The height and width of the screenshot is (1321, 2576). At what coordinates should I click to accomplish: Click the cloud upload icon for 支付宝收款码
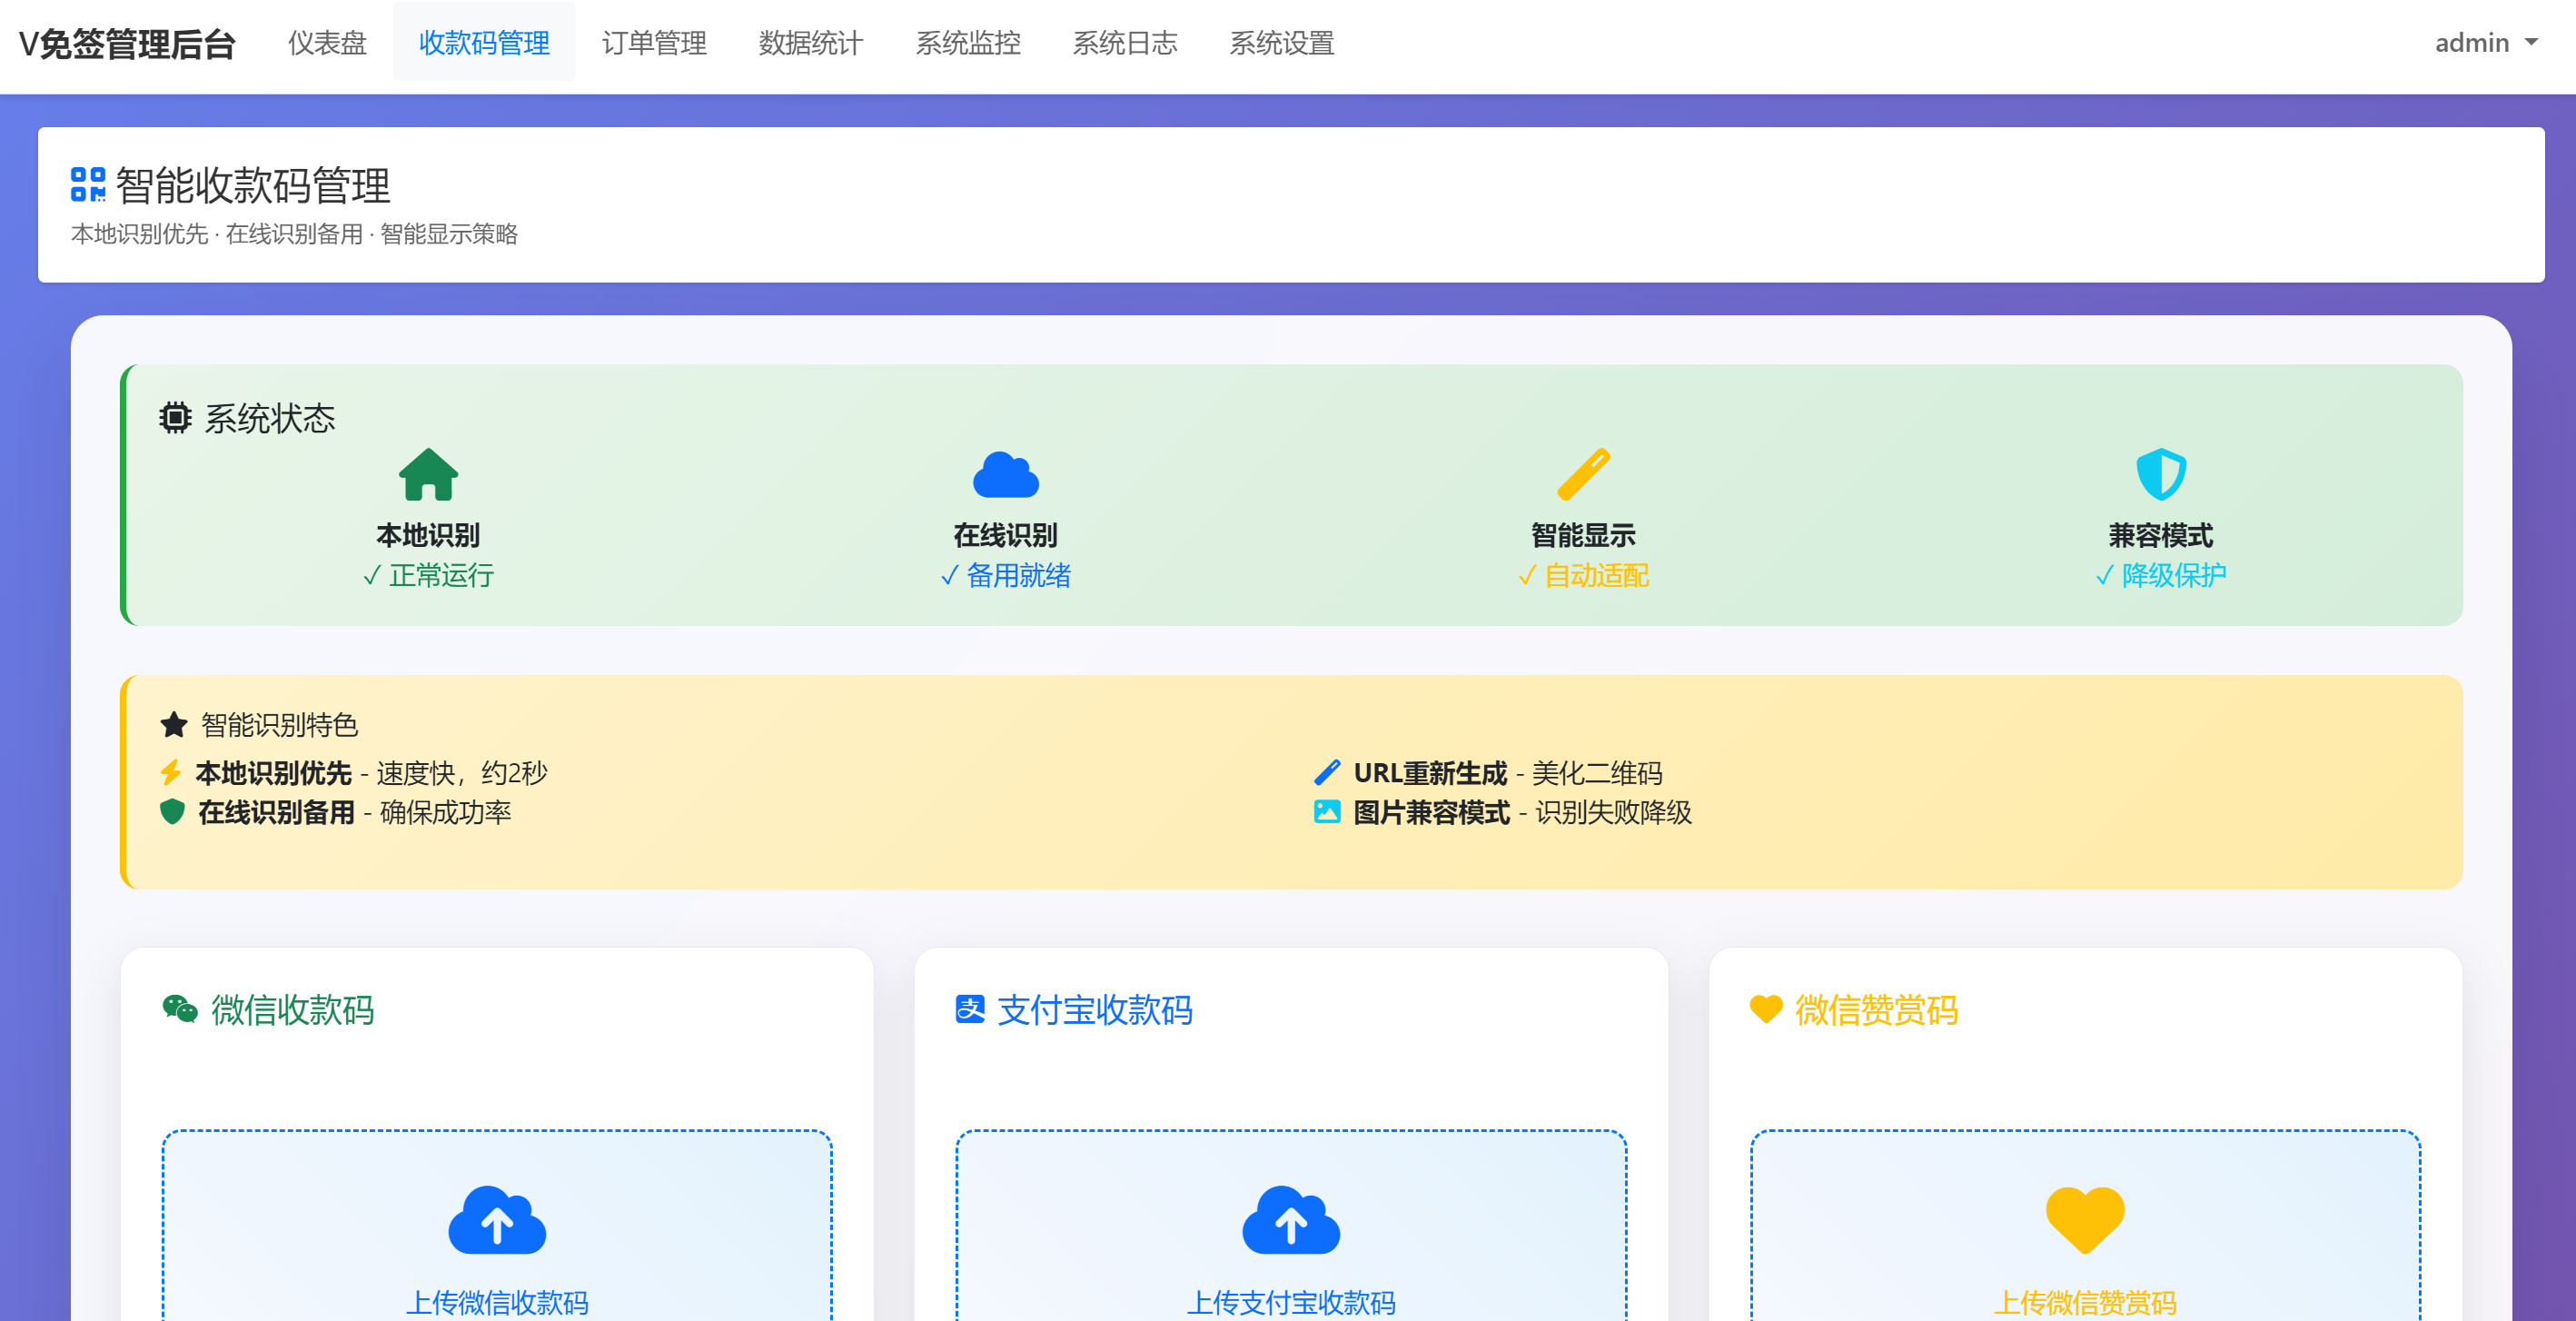1291,1220
